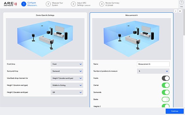Expand the Surround Amp dropdown
The width and height of the screenshot is (185, 115).
coord(67,71)
